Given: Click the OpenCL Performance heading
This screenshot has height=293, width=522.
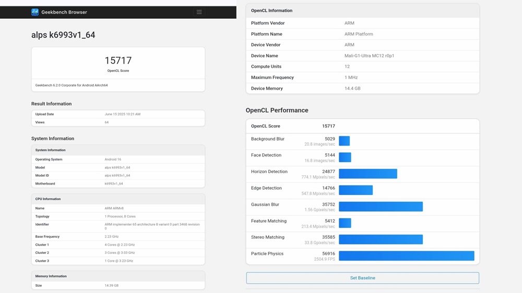Looking at the screenshot, I should (x=277, y=111).
